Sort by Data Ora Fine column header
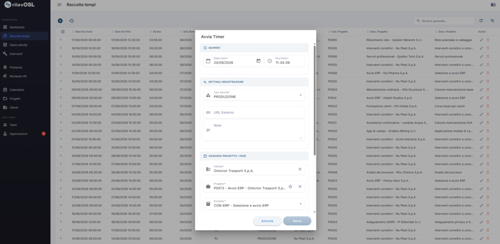Viewport: 500px width, 244px height. [x=123, y=32]
